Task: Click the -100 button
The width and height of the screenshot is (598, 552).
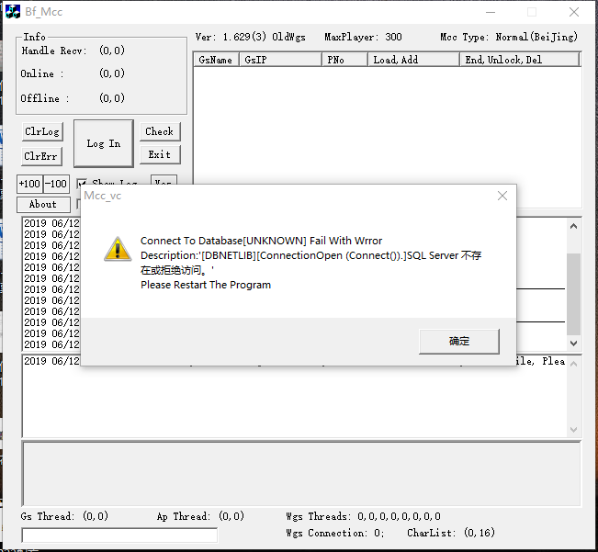Action: pyautogui.click(x=57, y=184)
